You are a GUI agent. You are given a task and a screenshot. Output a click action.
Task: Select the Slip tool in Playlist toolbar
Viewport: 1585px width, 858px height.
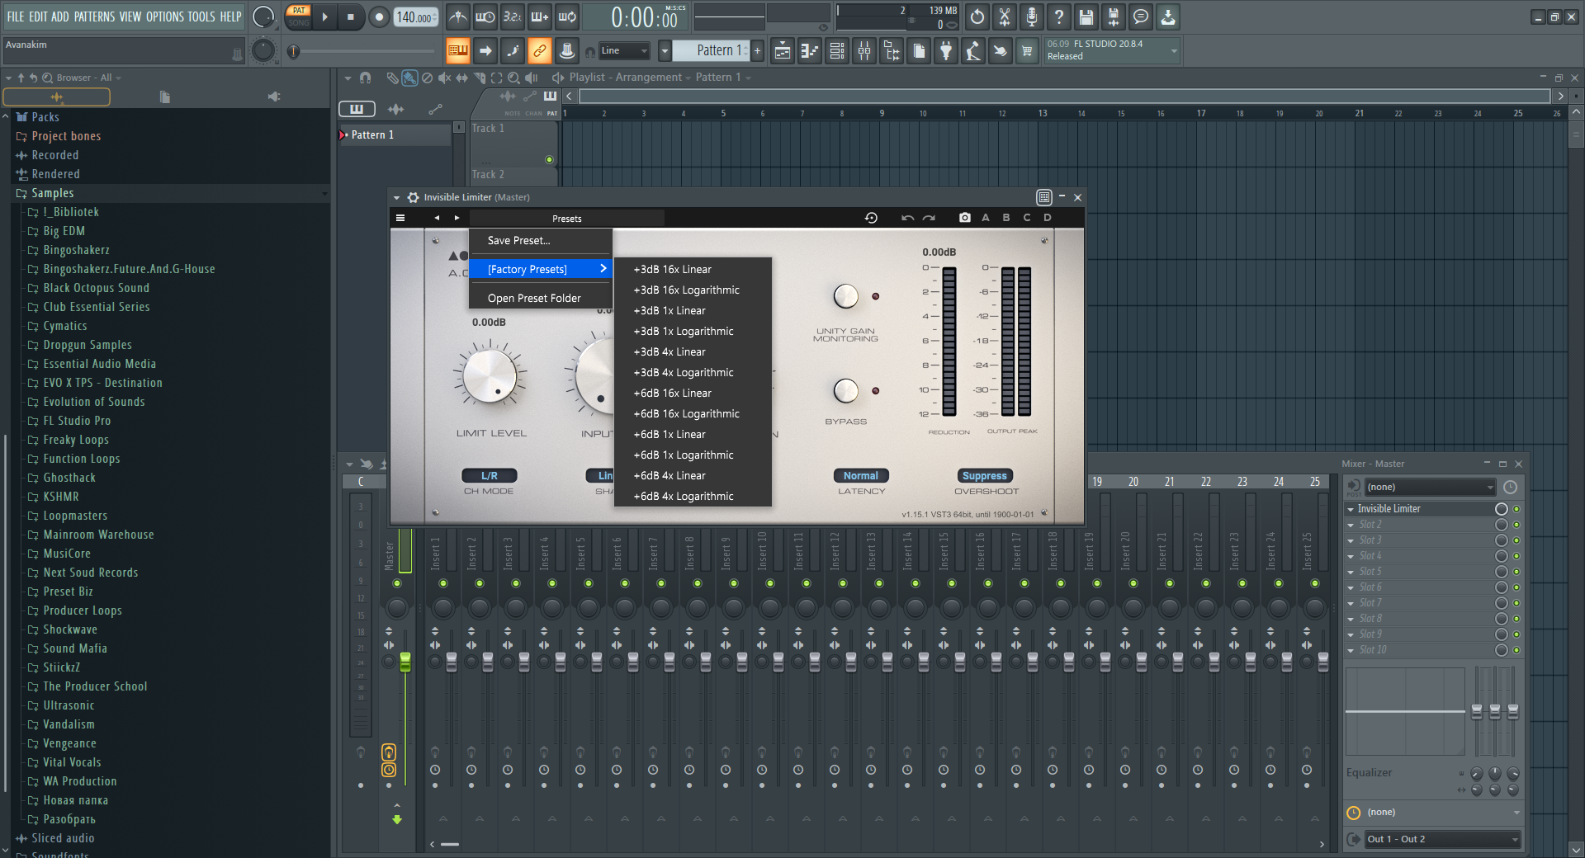pos(461,78)
